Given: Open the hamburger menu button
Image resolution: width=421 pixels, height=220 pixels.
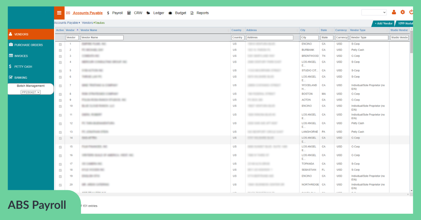Looking at the screenshot, I should (x=59, y=13).
